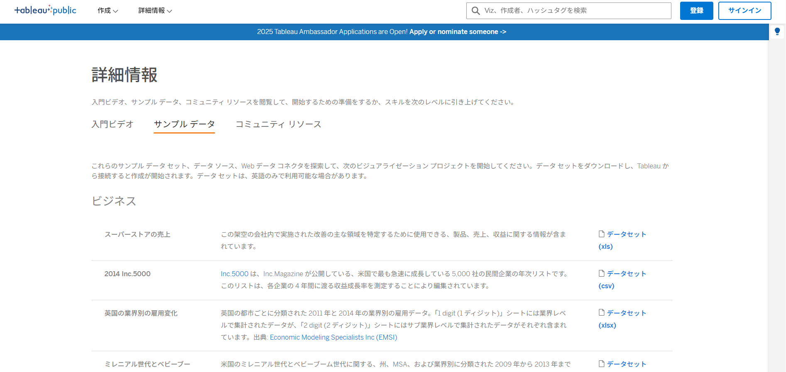Click file icon for 英国の業界別の雇用変化 dataset

tap(602, 313)
